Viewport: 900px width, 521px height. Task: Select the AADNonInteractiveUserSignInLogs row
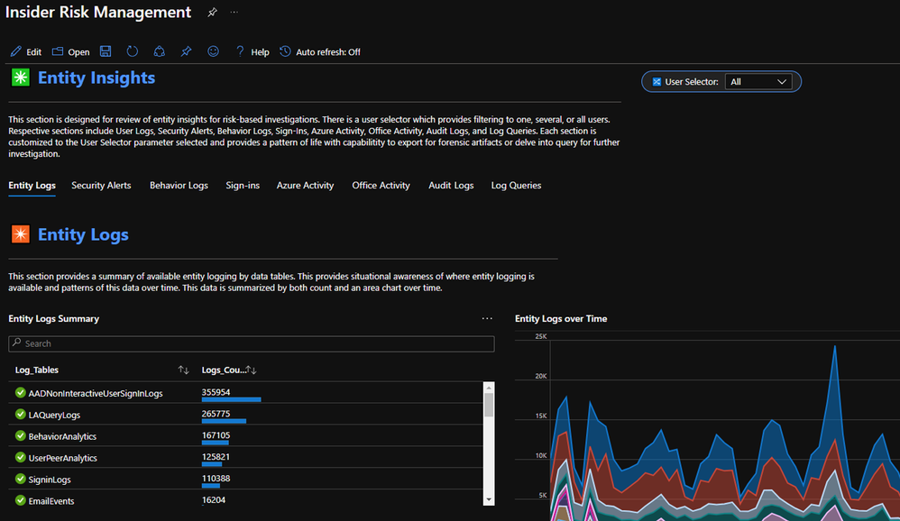245,392
